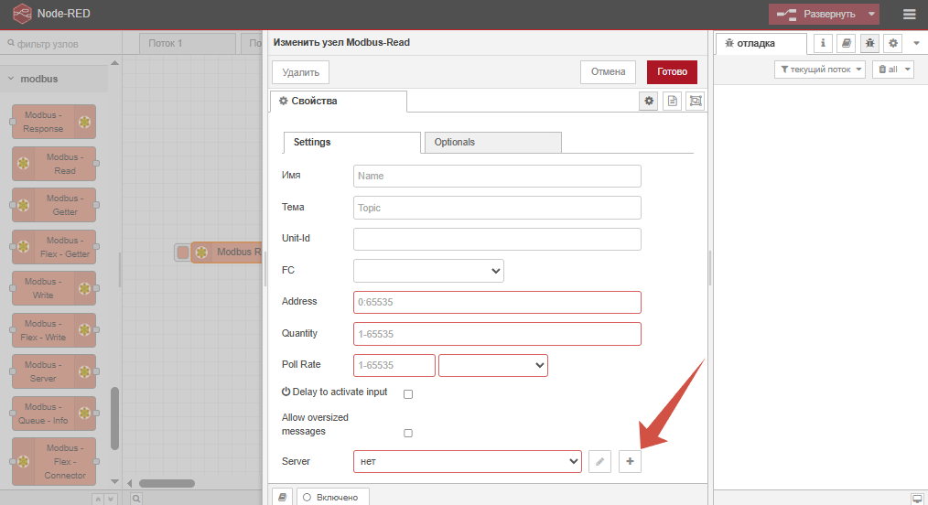The height and width of the screenshot is (505, 928).
Task: Open debug in new window icon
Action: coord(917,499)
